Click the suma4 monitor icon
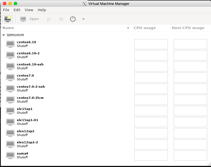The width and height of the screenshot is (211, 167). click(x=10, y=155)
